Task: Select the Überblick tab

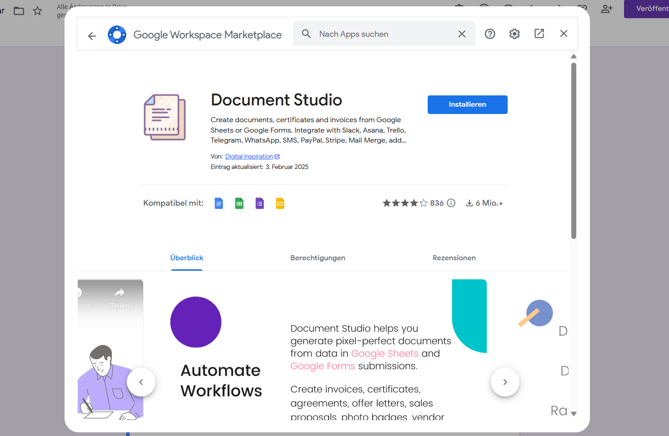Action: 187,258
